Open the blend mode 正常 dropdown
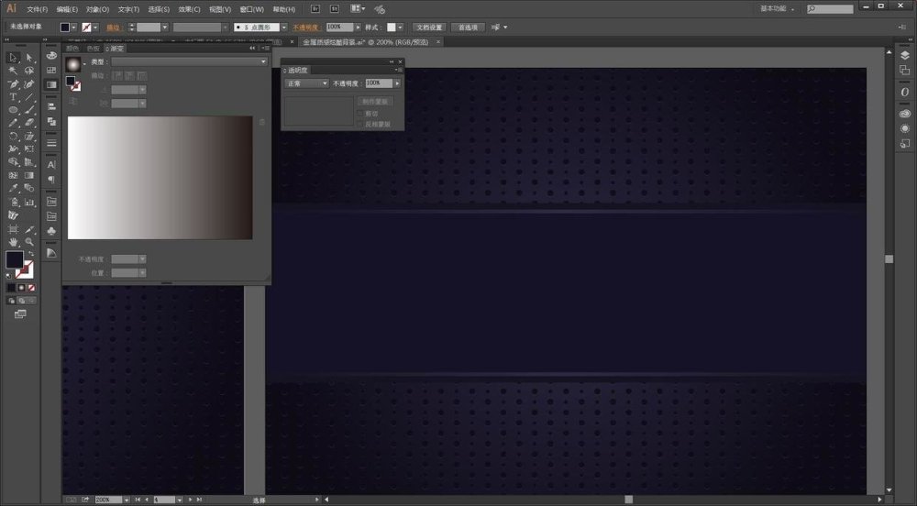The height and width of the screenshot is (506, 917). [x=306, y=82]
